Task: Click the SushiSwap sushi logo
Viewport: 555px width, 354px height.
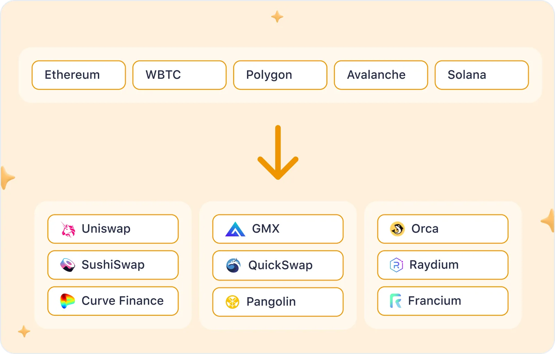Action: [x=68, y=265]
